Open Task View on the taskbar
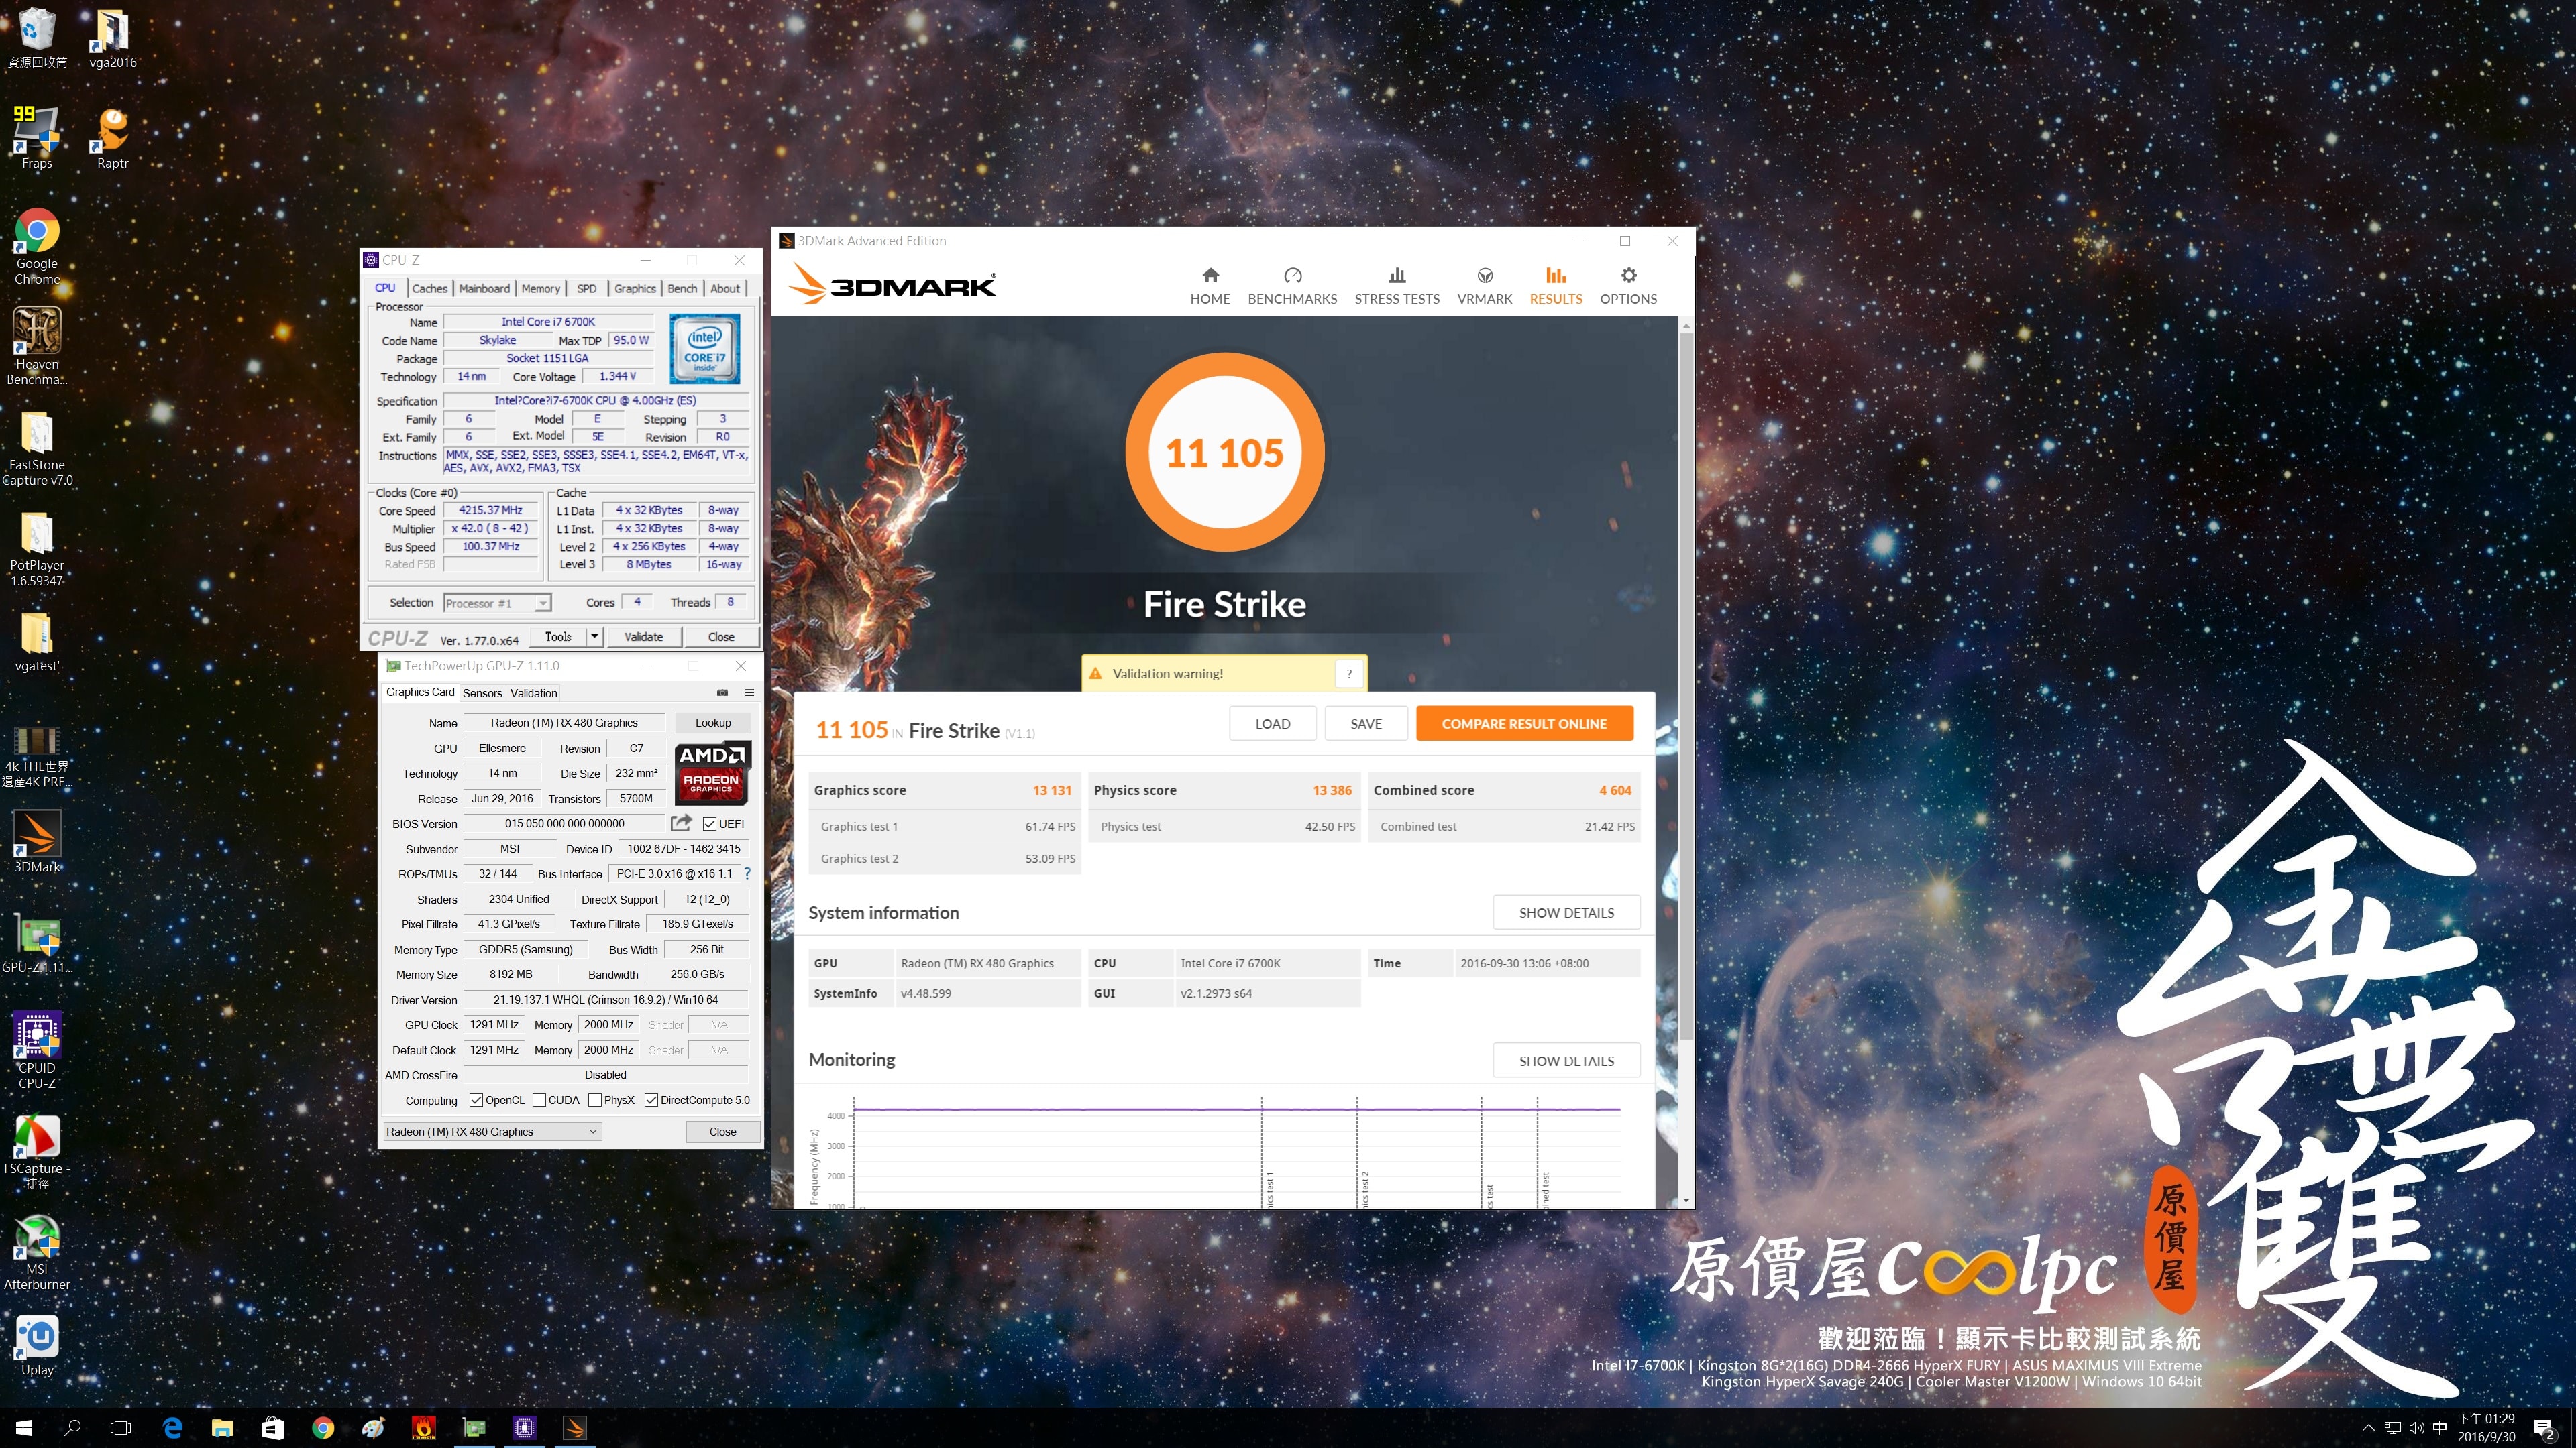2576x1448 pixels. (x=120, y=1428)
